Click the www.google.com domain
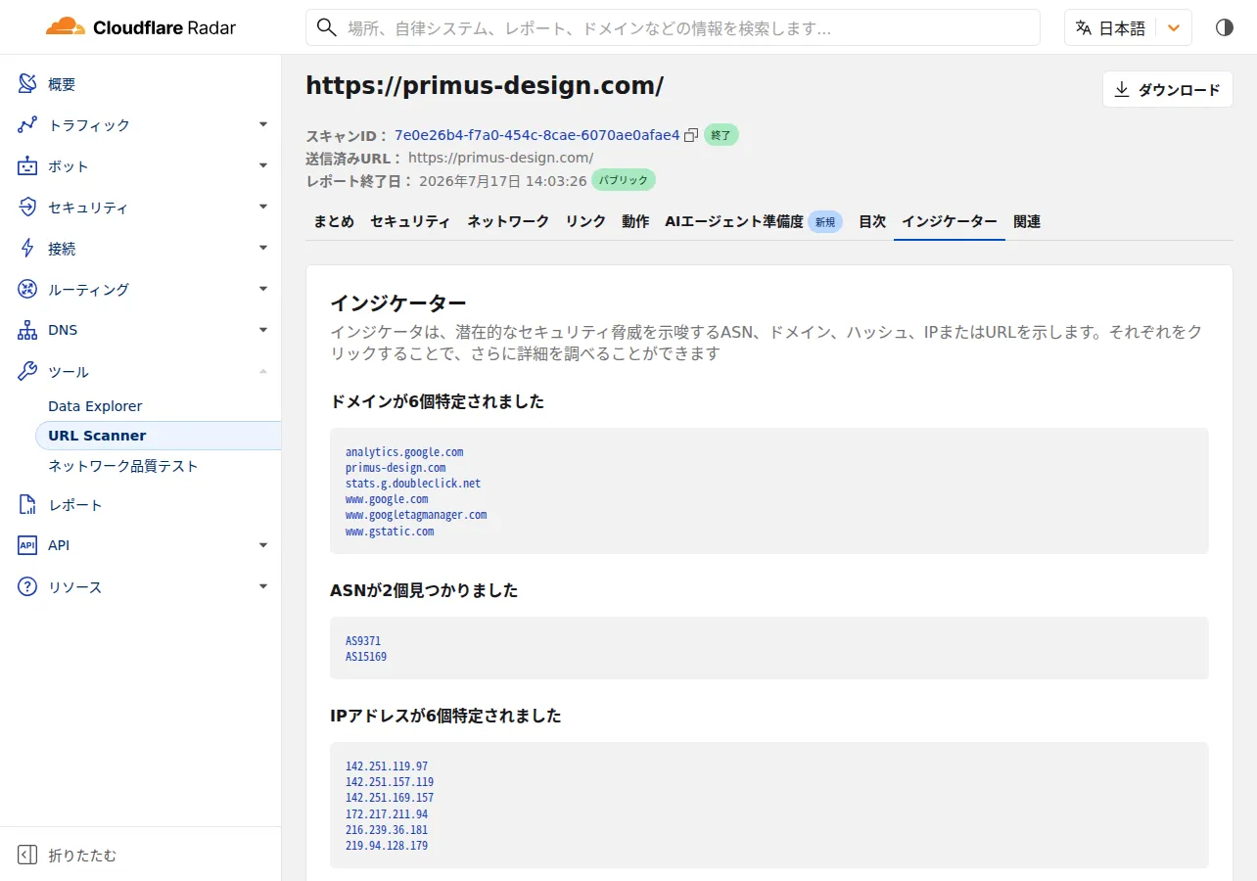The image size is (1257, 881). tap(387, 499)
